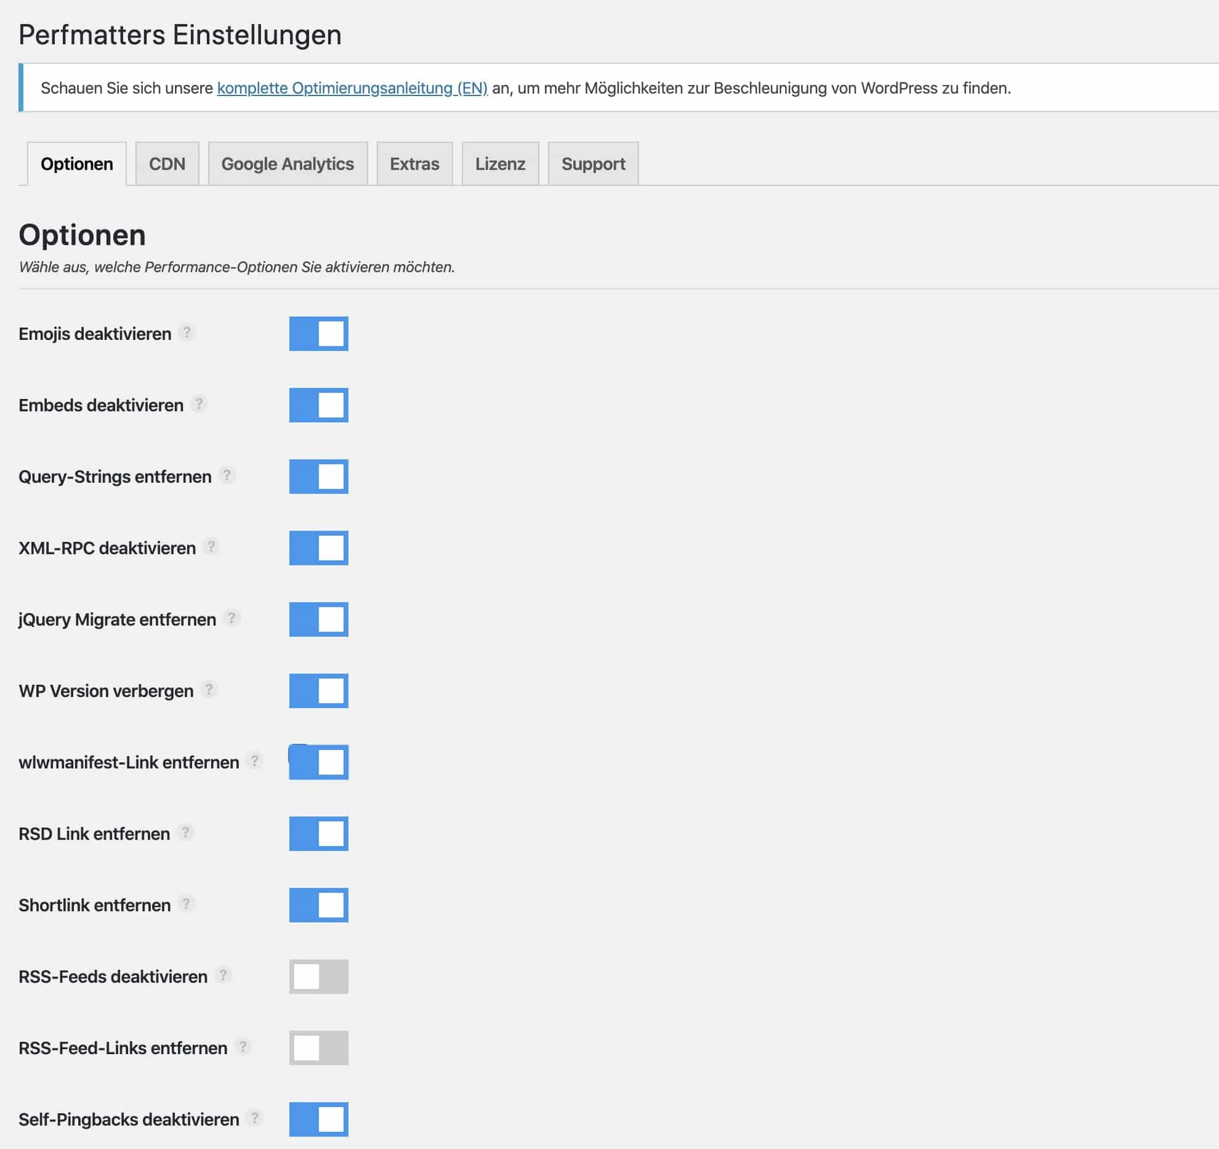
Task: Toggle the wlwmanifest-Link entfernen switch
Action: coord(319,762)
